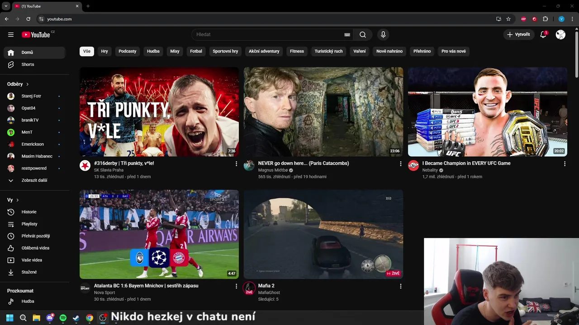Viewport: 579px width, 325px height.
Task: Open SK Slavia Praha channel avatar
Action: 85,166
